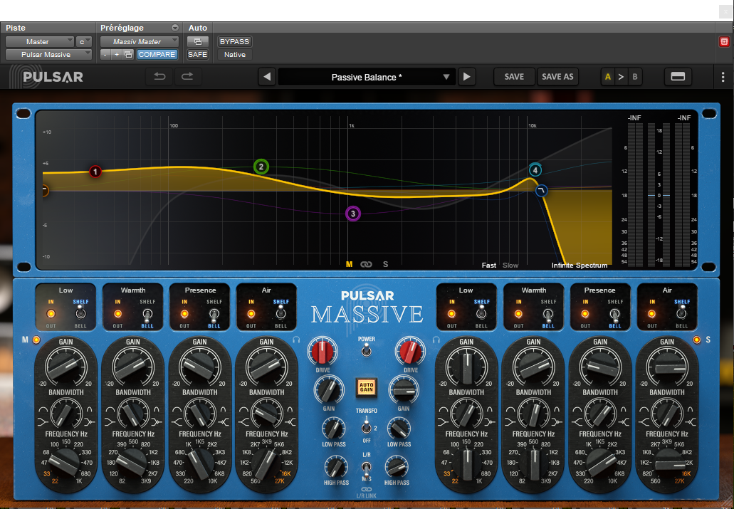Screen dimensions: 734x509
Task: Copy A to B with arrow button
Action: pos(622,77)
